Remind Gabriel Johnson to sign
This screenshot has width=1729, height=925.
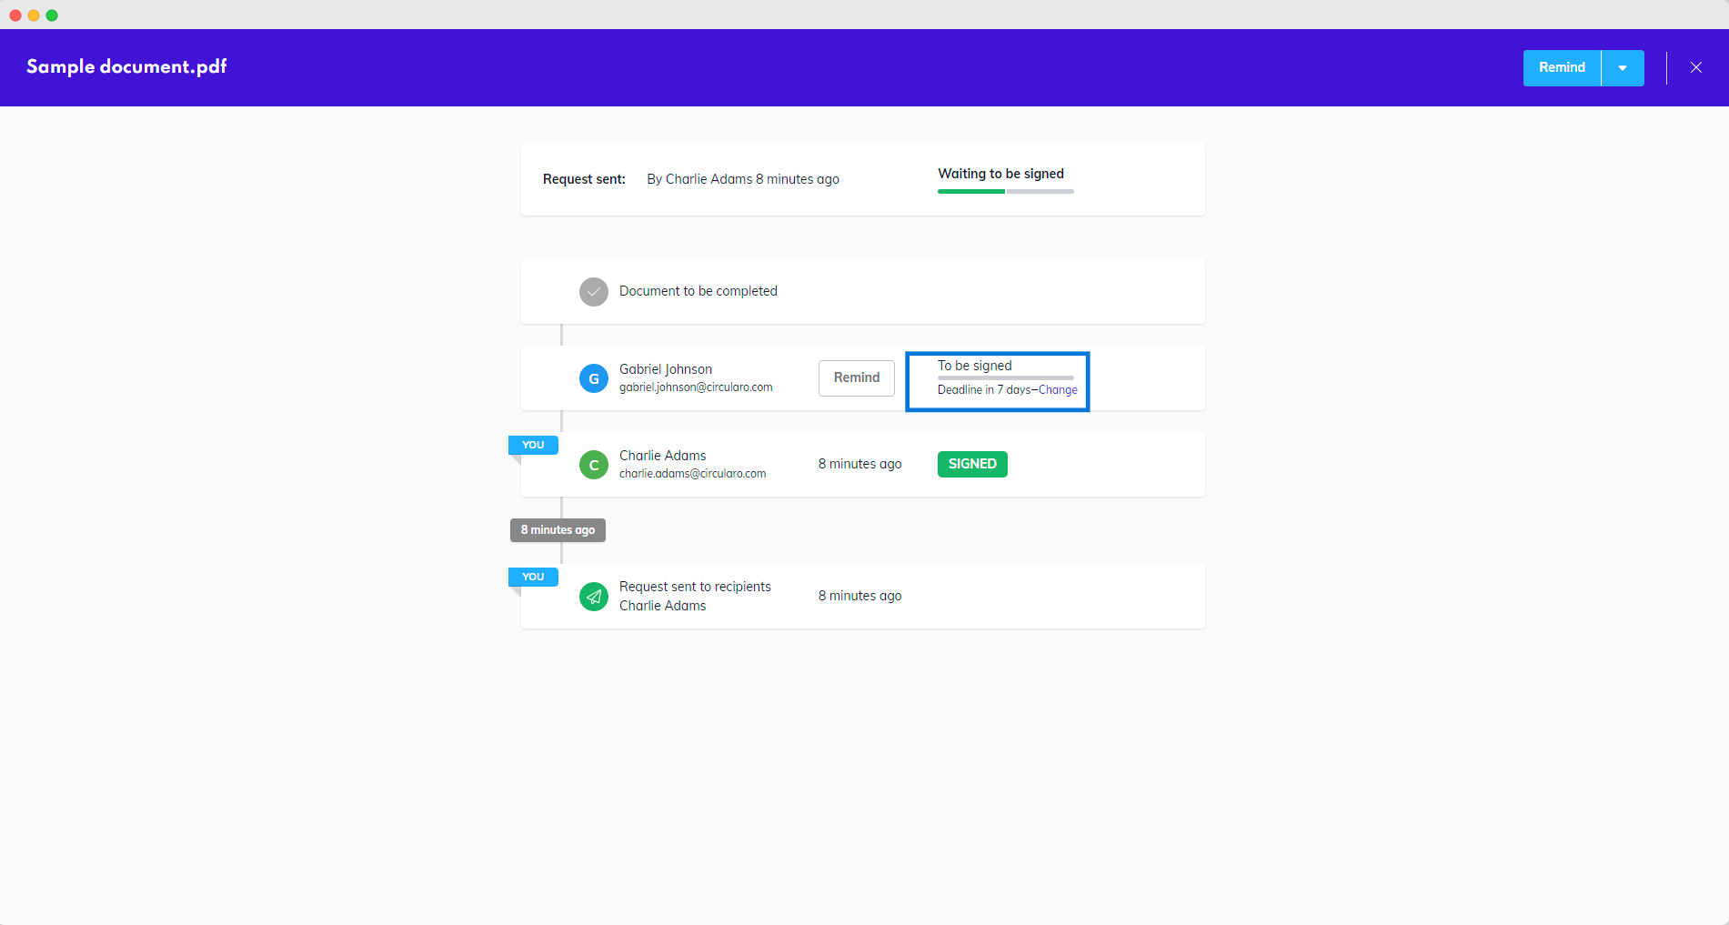[x=856, y=377]
